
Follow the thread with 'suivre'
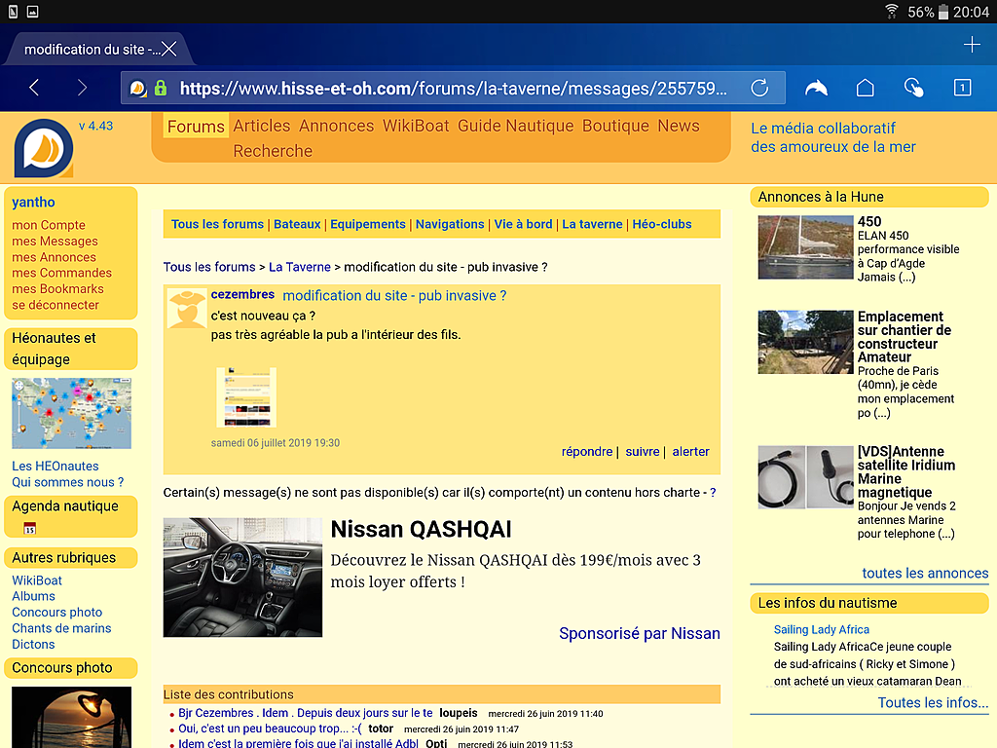pos(643,452)
